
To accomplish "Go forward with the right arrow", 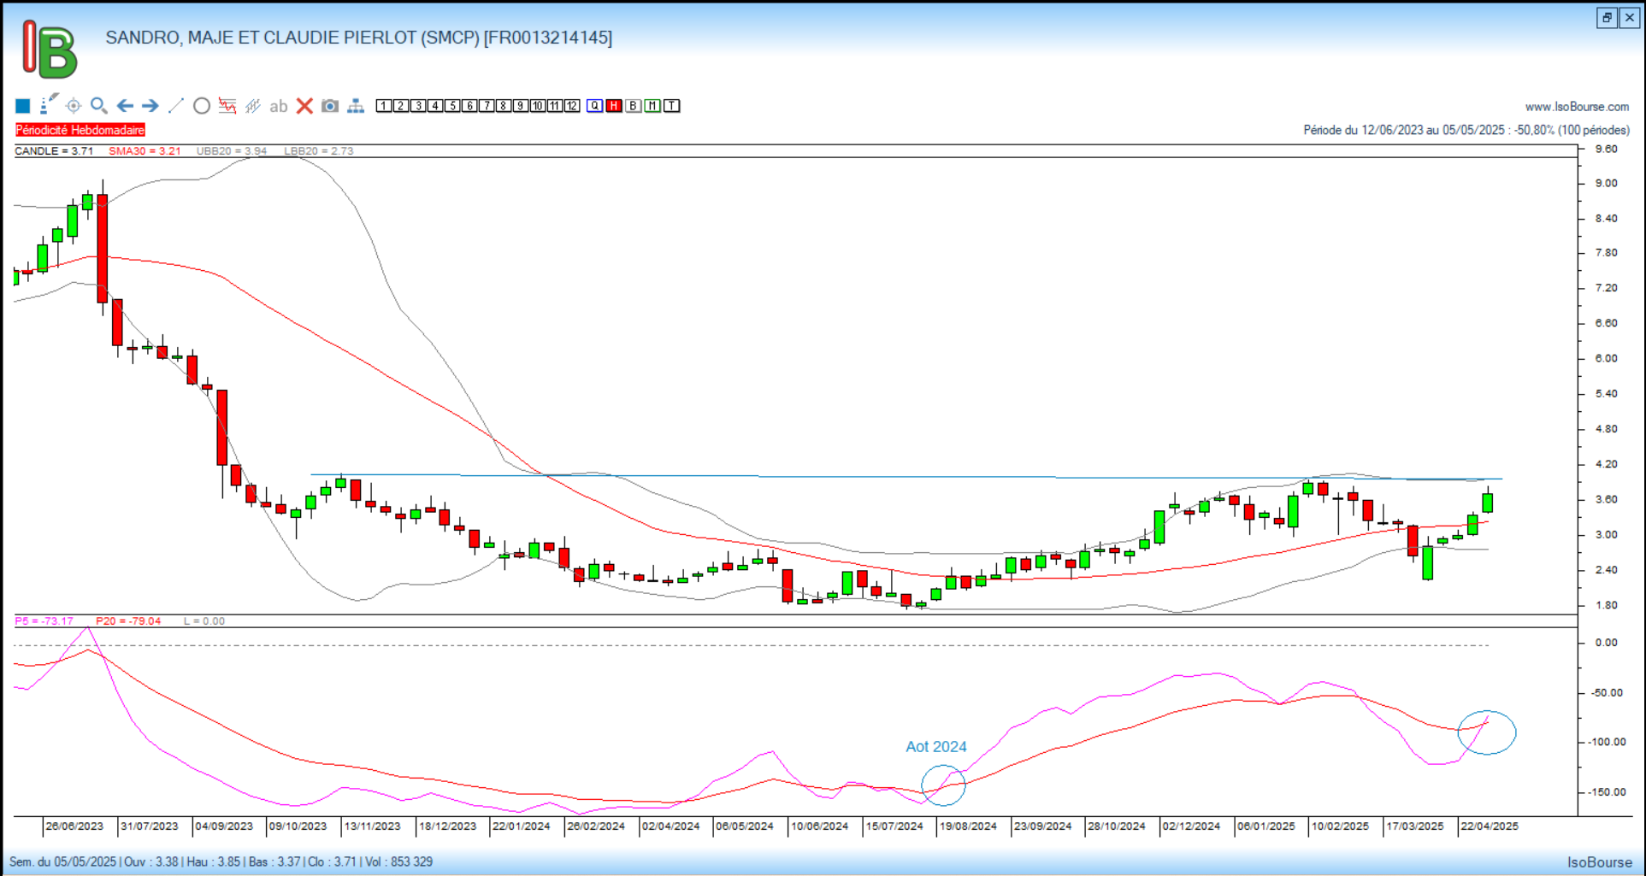I will tap(150, 106).
